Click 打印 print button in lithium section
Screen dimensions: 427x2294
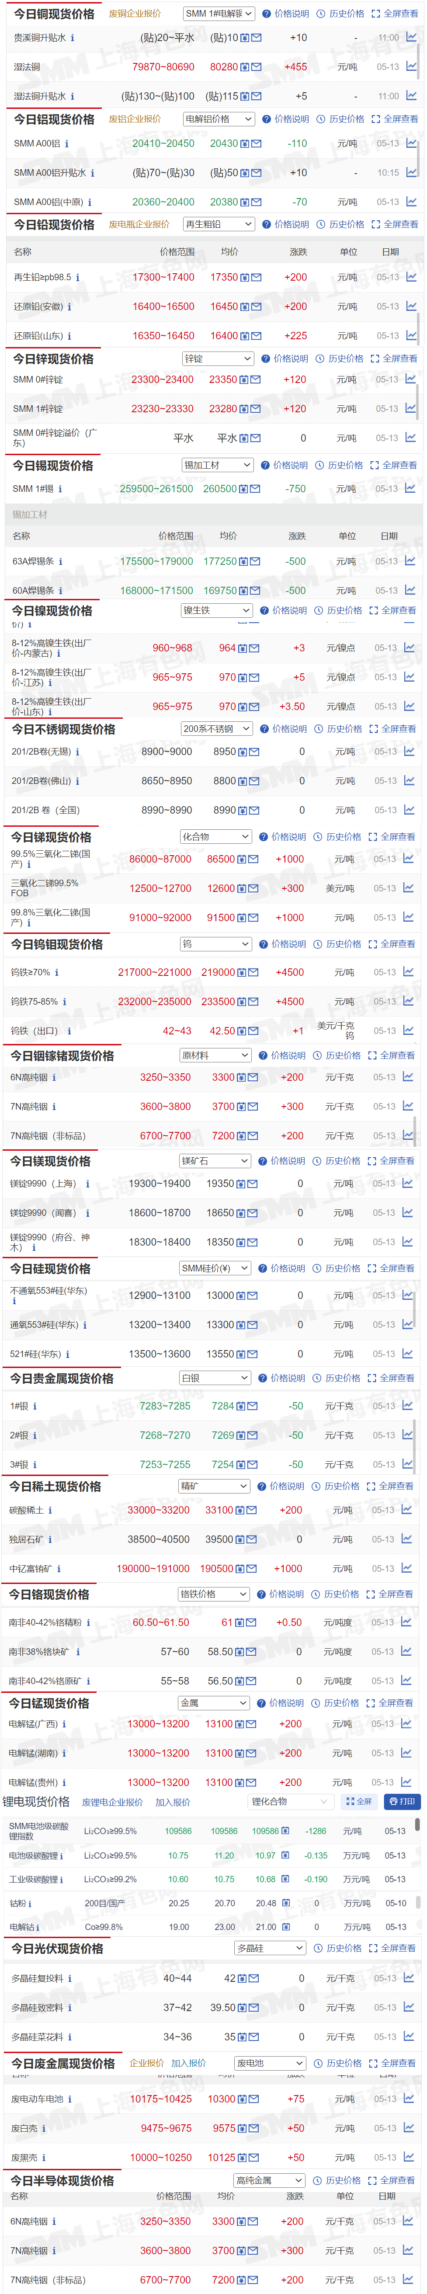401,1802
